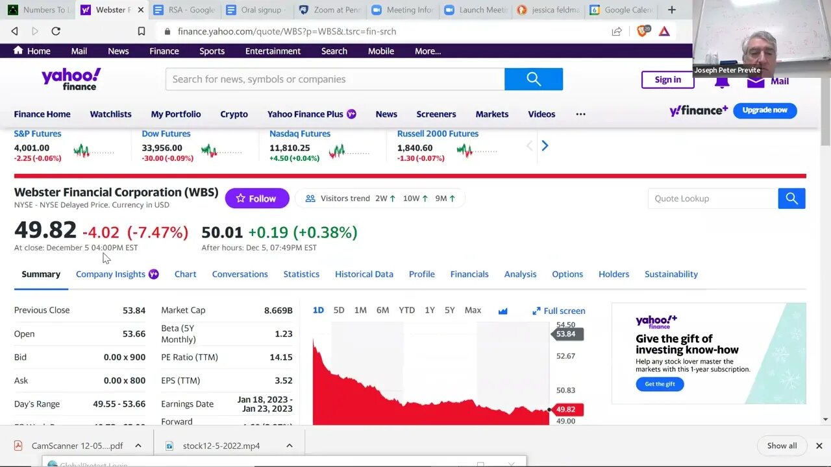Click the Brave Rewards triangle icon
Viewport: 831px width, 467px height.
[x=664, y=31]
